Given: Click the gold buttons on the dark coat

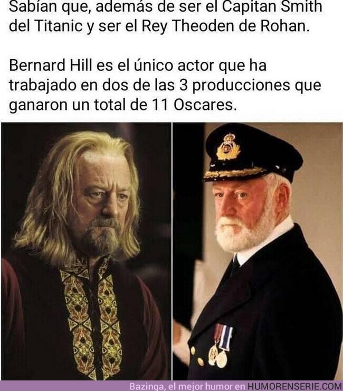Looking at the screenshot, I should coord(198,356).
